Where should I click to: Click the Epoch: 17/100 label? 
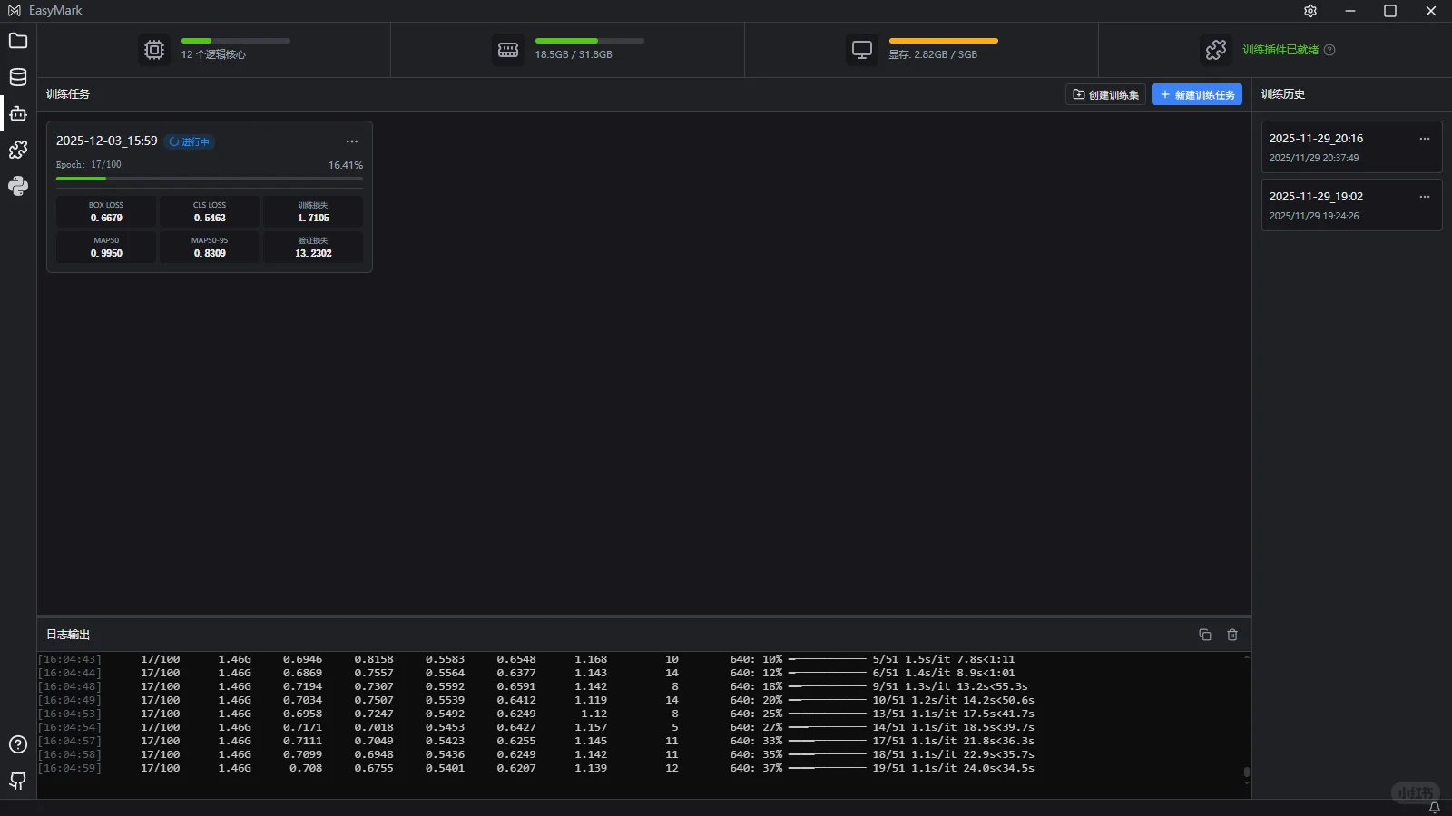89,165
